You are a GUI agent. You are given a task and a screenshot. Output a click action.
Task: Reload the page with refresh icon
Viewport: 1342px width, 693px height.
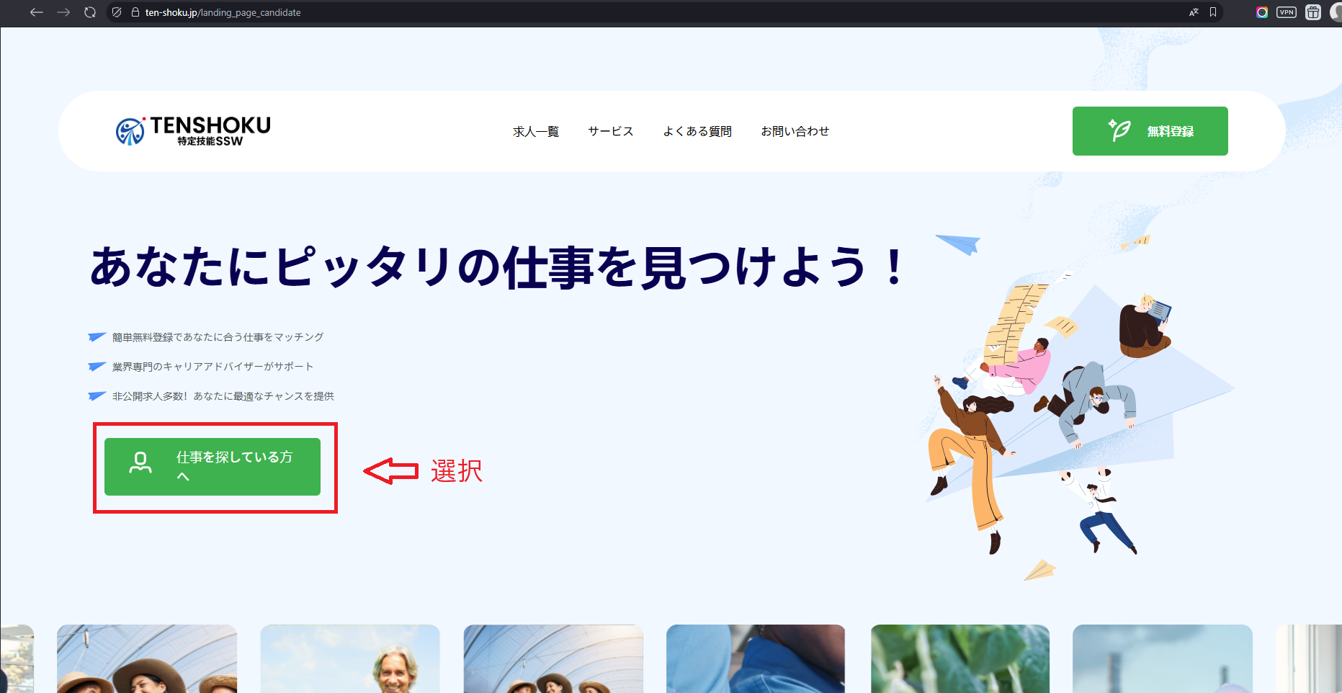pyautogui.click(x=90, y=12)
